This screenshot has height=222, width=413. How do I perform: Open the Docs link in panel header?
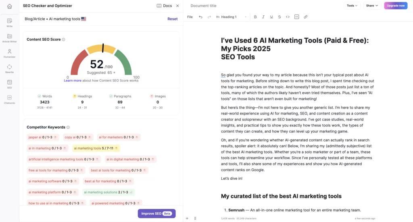coord(164,6)
